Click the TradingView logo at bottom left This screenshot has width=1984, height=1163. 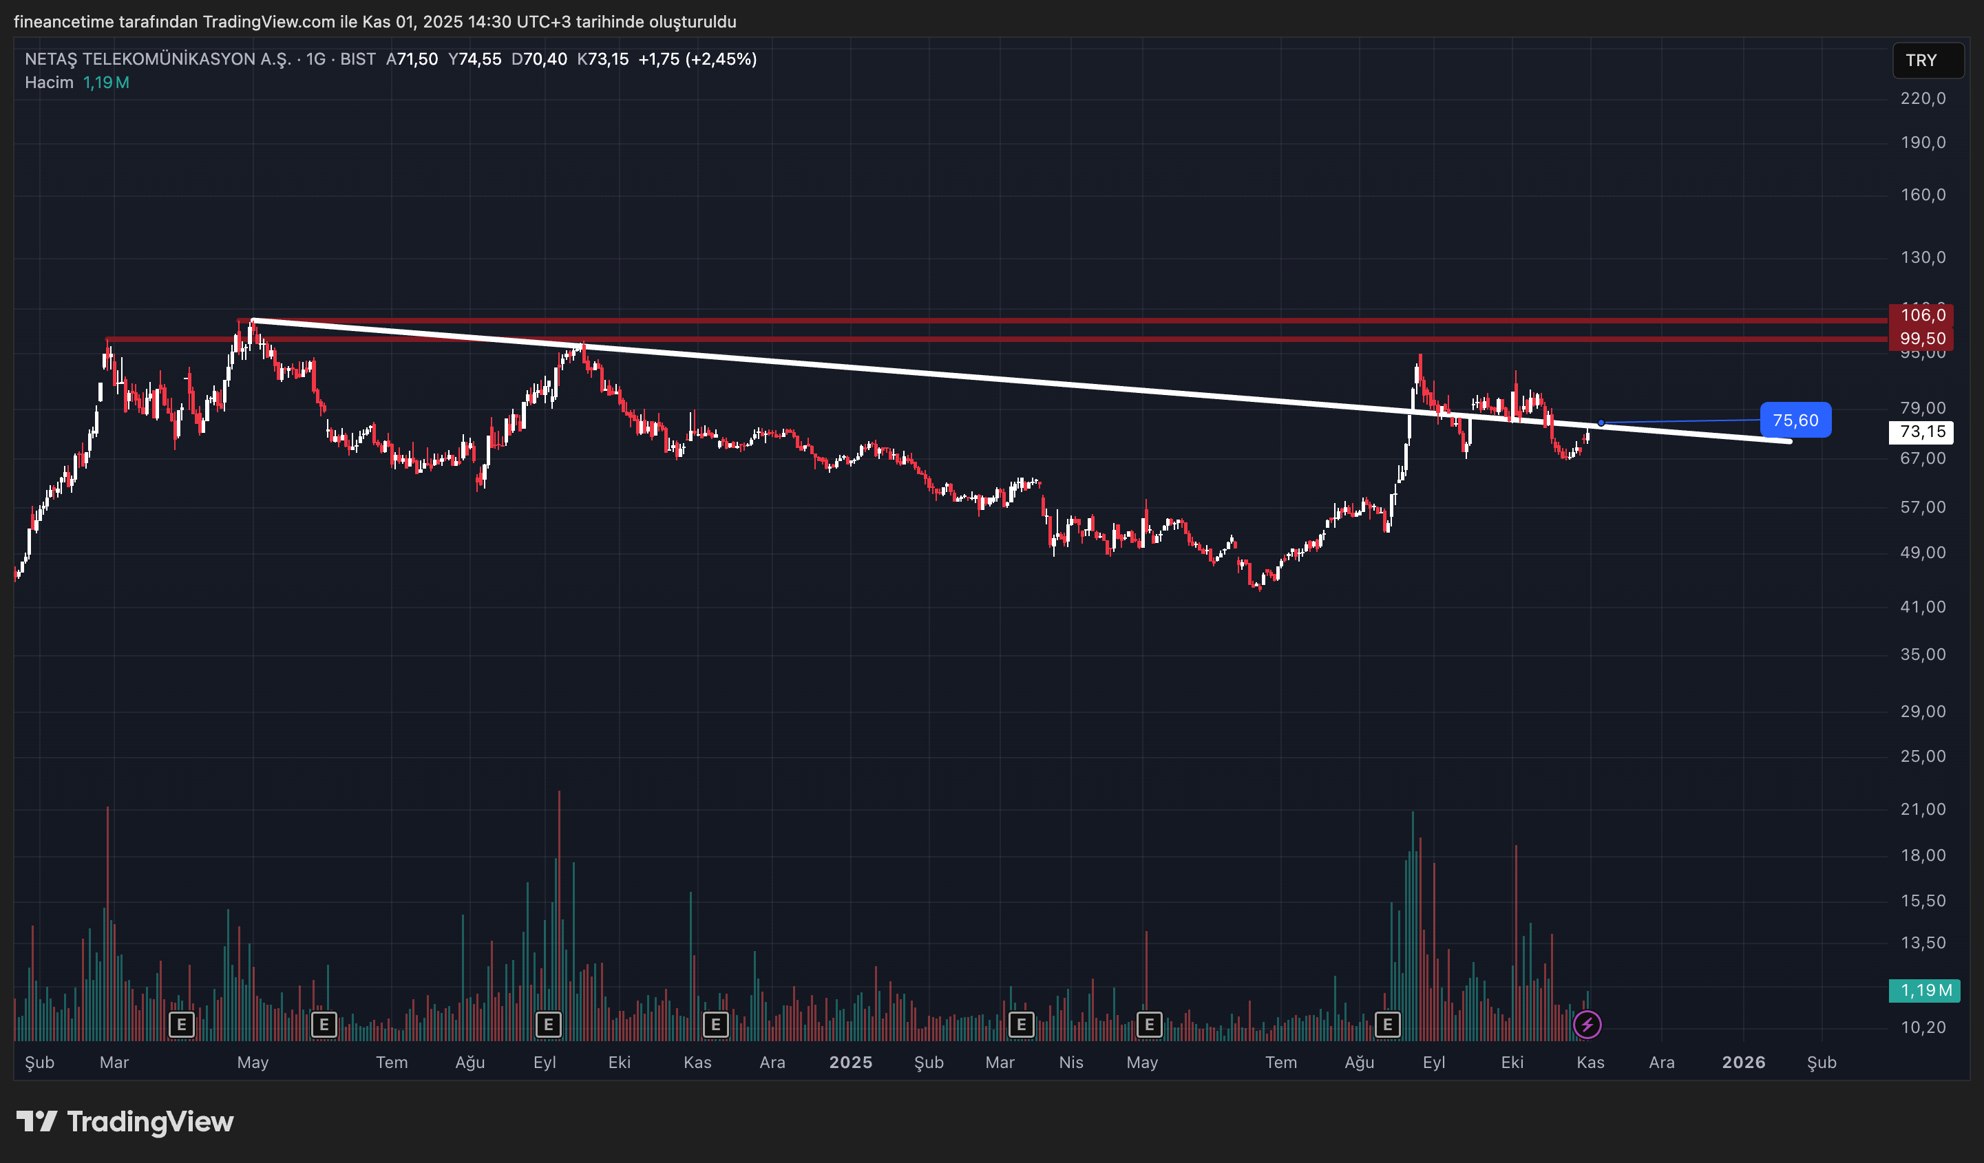coord(125,1121)
